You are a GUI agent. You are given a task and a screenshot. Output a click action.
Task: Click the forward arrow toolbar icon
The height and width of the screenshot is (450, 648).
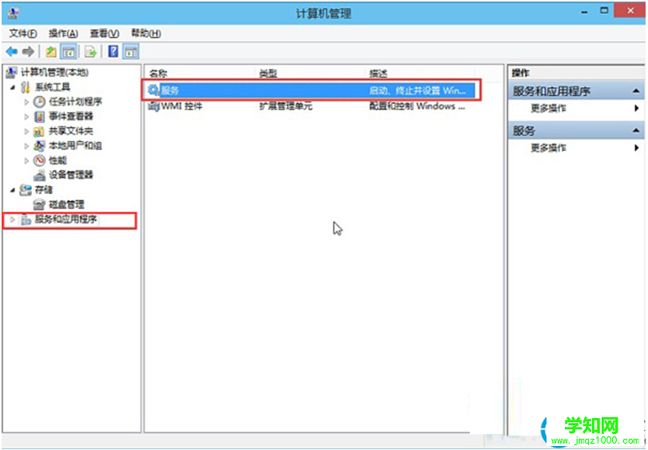click(x=28, y=52)
